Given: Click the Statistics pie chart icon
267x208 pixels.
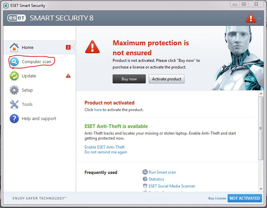Looking at the screenshot, I should click(145, 179).
